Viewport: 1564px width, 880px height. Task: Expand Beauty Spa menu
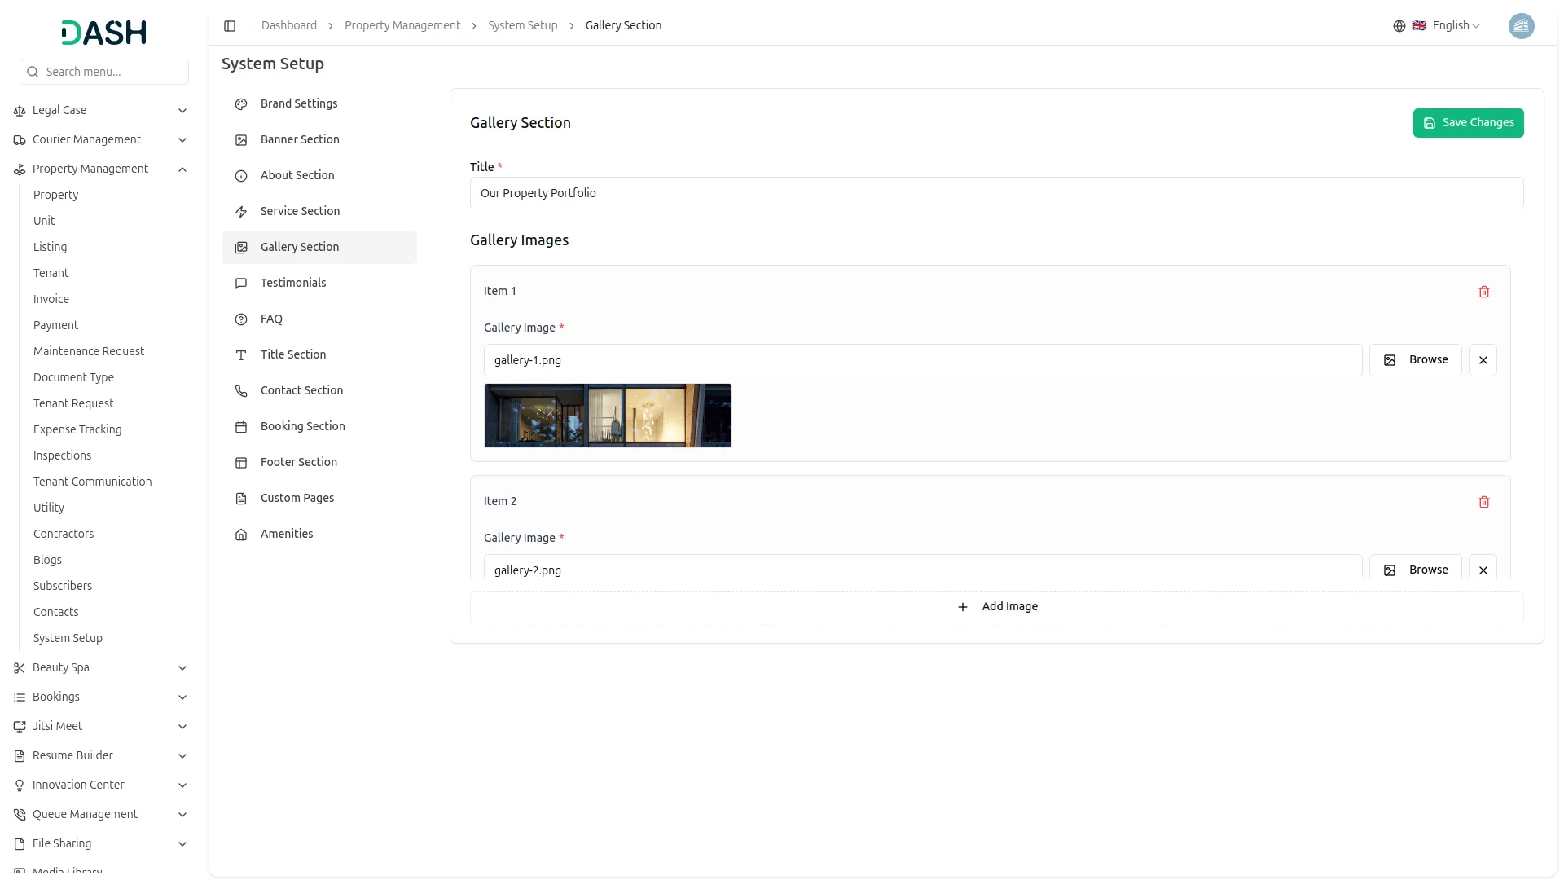click(x=182, y=668)
